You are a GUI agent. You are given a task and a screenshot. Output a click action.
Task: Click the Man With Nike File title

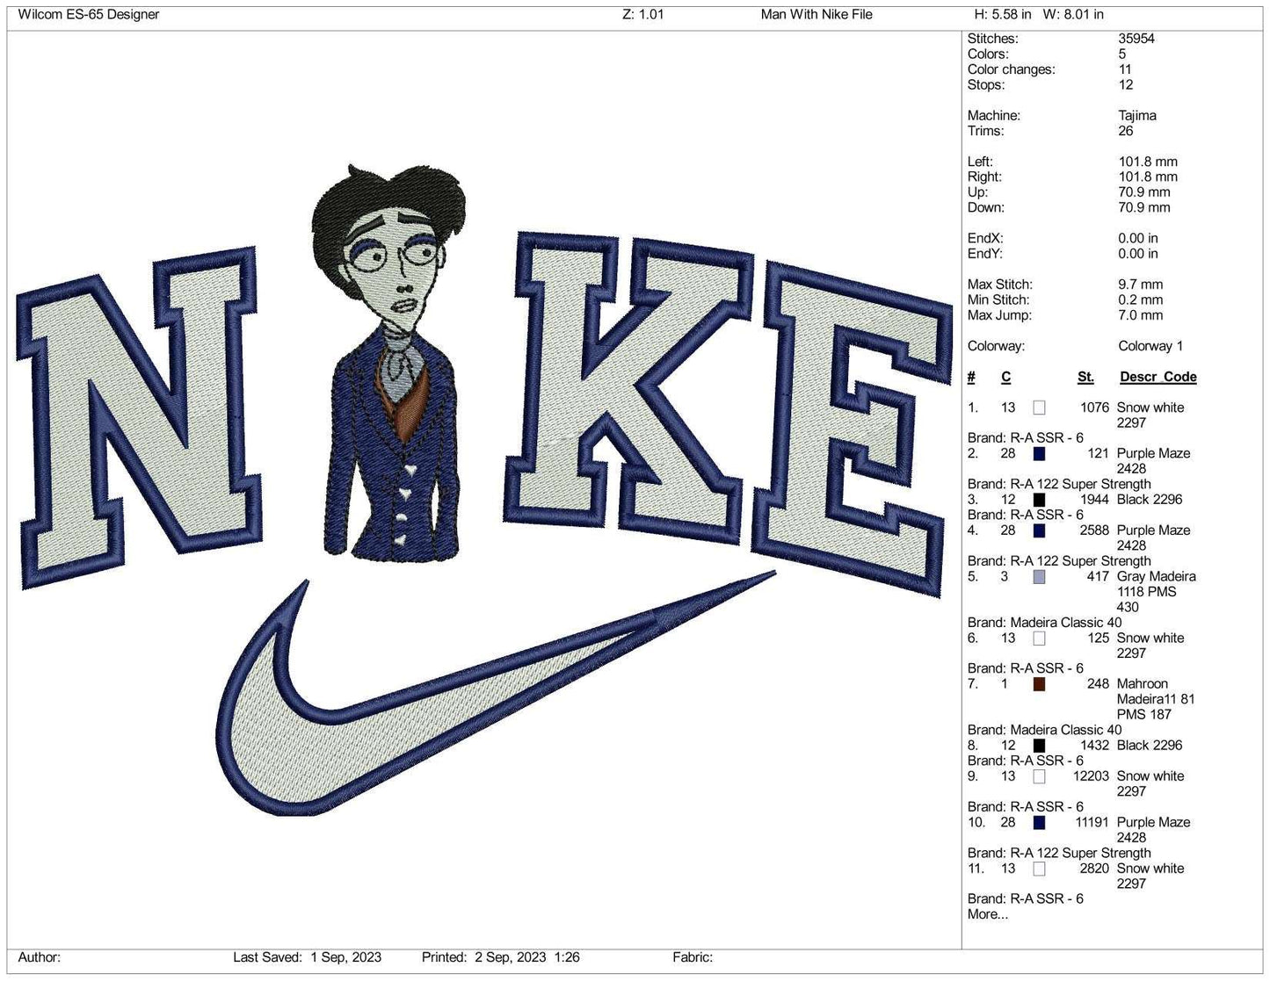(x=816, y=14)
